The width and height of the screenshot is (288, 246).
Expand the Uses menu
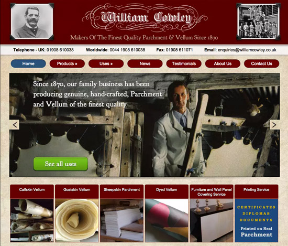[106, 63]
